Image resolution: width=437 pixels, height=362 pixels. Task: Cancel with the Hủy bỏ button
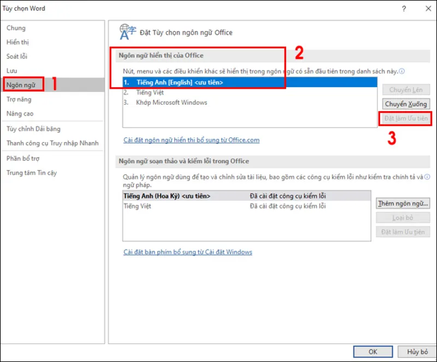point(417,352)
